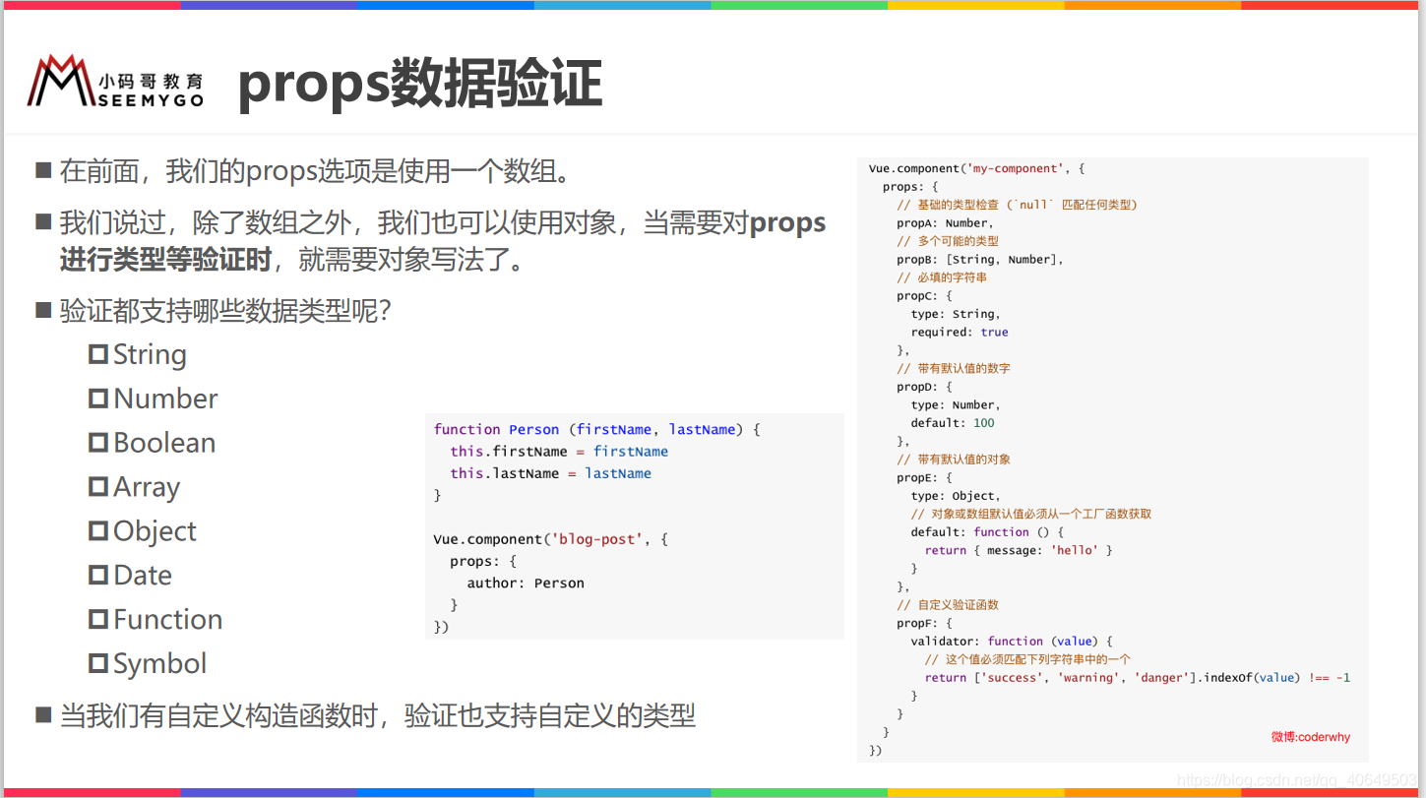Click the SEEMYGO logo at top left
1426x798 pixels.
(x=115, y=82)
